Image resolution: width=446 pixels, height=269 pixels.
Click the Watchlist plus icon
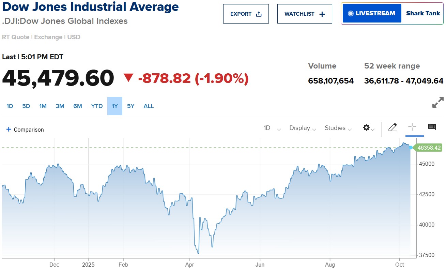point(322,14)
